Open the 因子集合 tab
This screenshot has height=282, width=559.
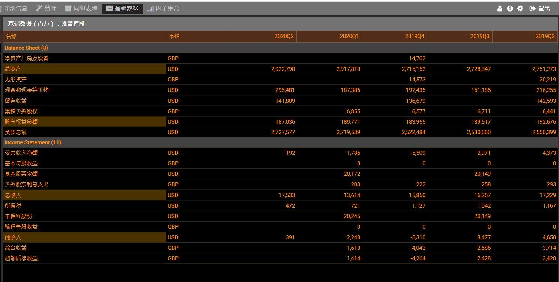[x=163, y=8]
